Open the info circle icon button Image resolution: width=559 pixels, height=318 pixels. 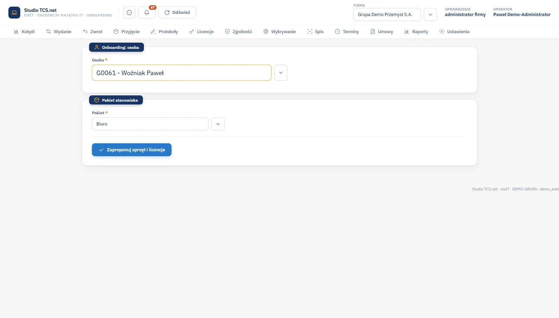click(x=129, y=13)
